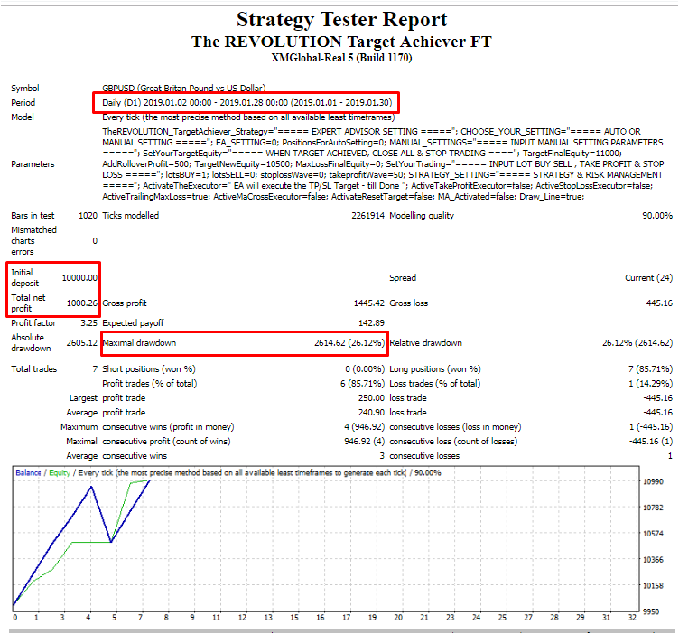Click consecutive profit value 946.92 (4)
Viewport: 679px width, 634px height.
pos(364,442)
